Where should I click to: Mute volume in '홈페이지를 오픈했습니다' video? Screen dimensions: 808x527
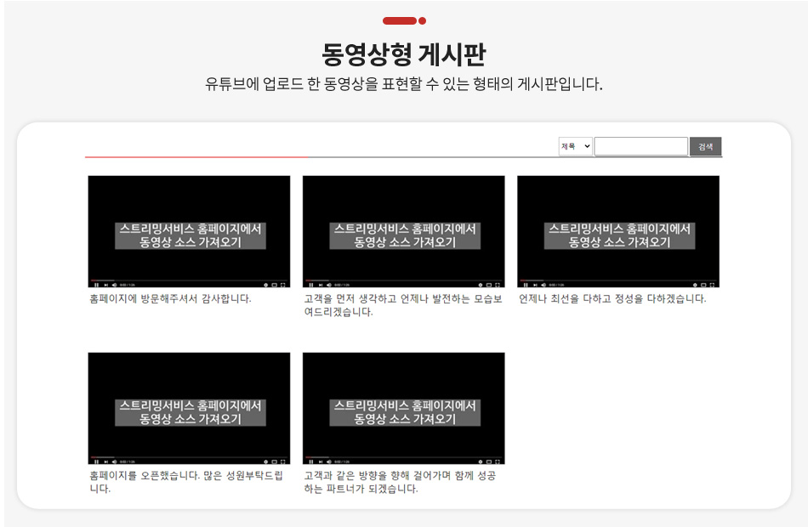[x=115, y=462]
